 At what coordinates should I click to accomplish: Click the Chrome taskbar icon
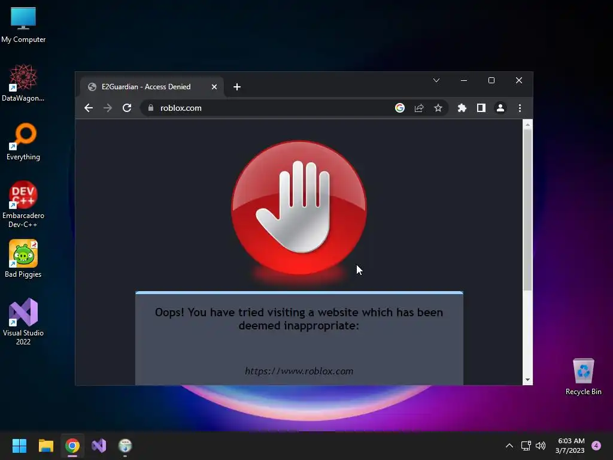72,446
